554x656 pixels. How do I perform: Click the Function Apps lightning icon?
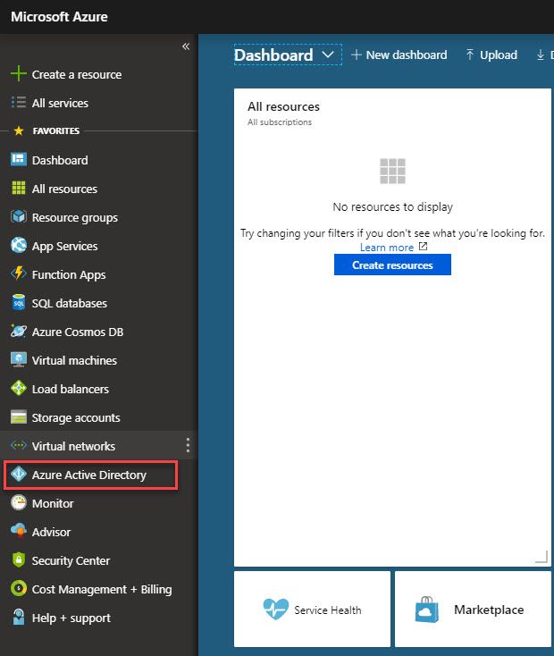tap(19, 273)
